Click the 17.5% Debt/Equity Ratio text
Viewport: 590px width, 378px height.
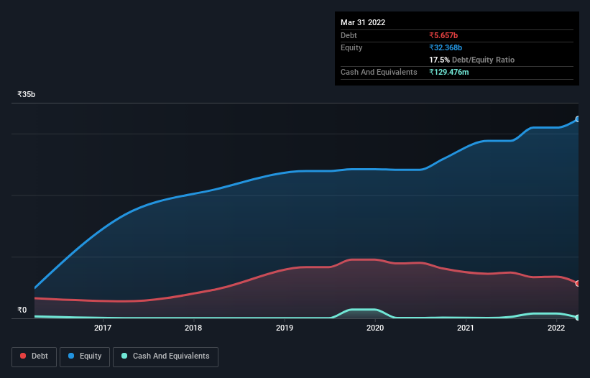pos(472,60)
